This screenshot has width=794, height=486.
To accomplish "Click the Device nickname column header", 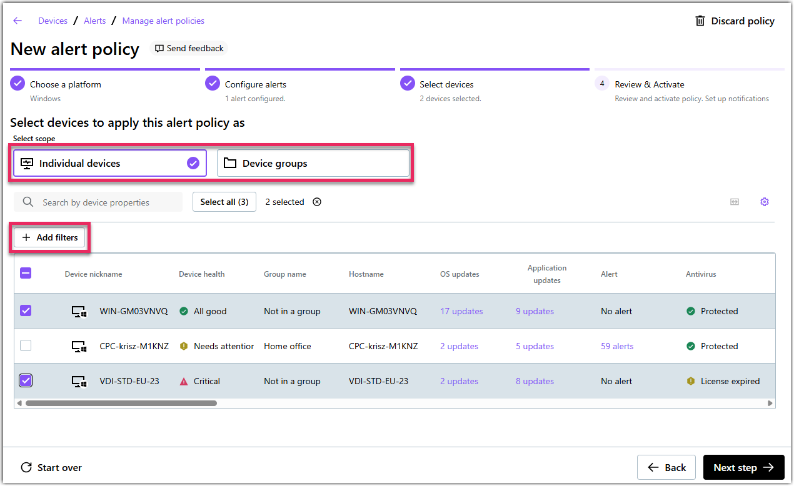I will coord(93,274).
